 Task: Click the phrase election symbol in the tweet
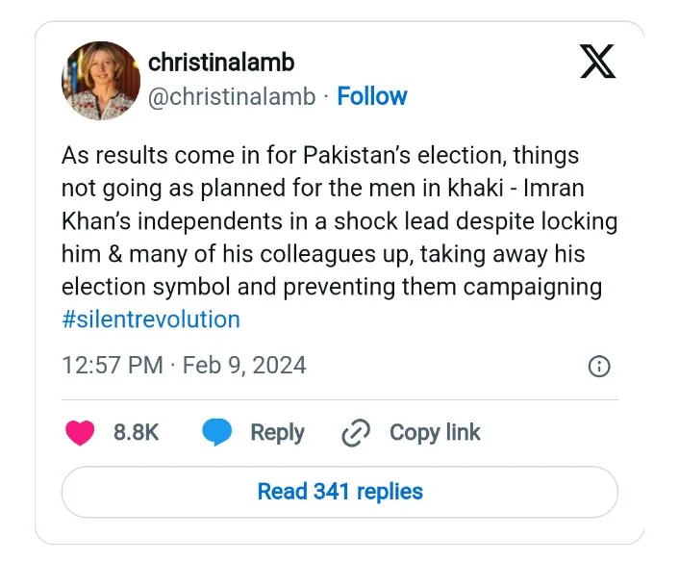[x=146, y=287]
